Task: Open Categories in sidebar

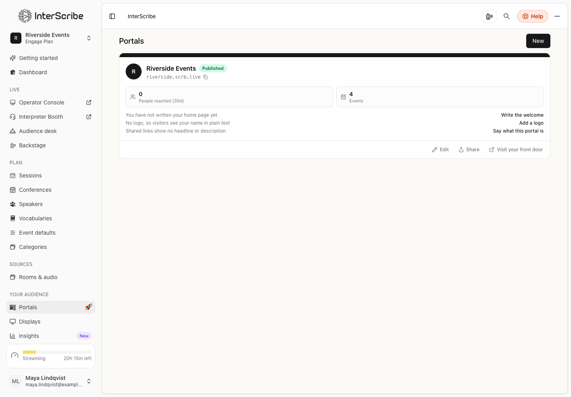Action: [x=51, y=247]
